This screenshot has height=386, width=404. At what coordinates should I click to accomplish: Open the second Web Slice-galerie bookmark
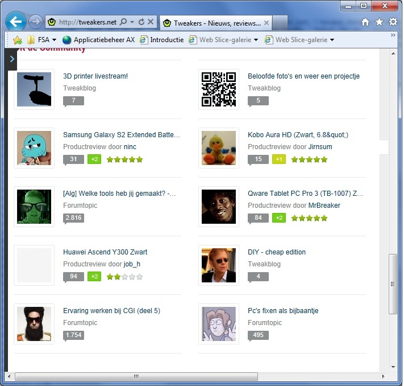296,40
